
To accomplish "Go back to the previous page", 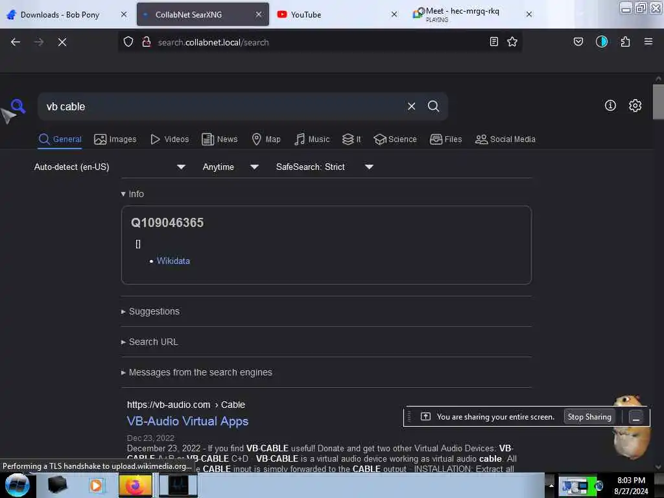I will click(16, 42).
